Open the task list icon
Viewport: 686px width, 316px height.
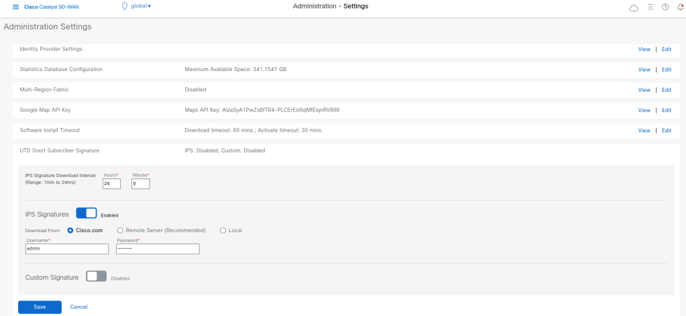click(650, 7)
